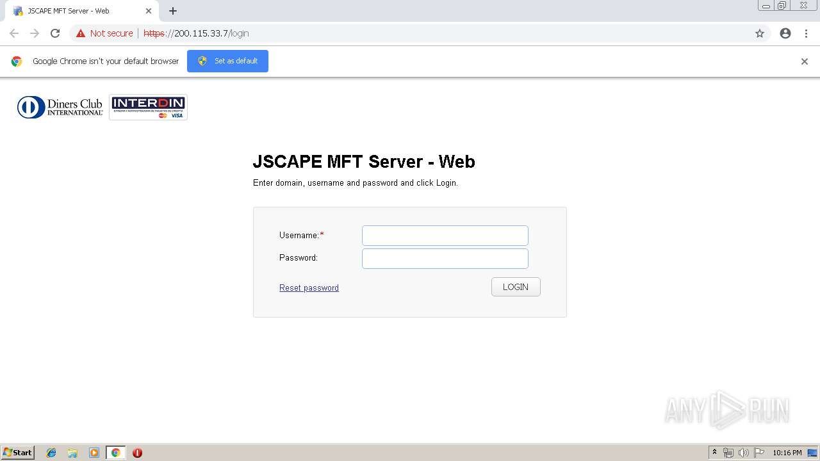The height and width of the screenshot is (461, 820).
Task: Open the Windows Start menu
Action: [x=18, y=453]
